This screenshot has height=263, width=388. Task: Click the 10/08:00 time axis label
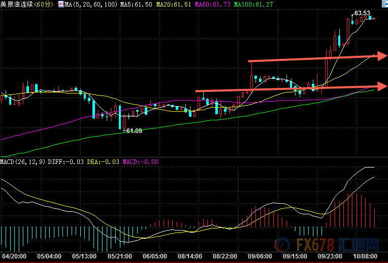tap(365, 256)
